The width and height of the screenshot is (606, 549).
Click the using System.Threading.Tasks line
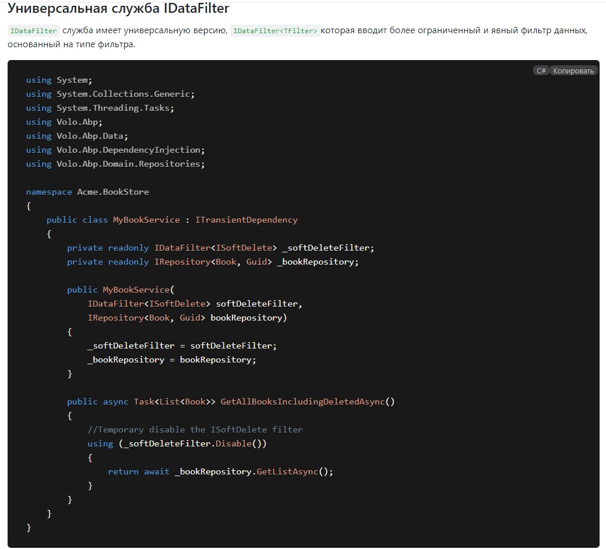tap(100, 108)
